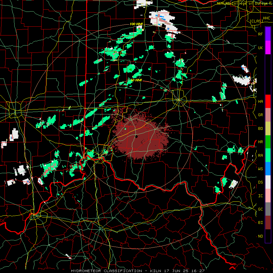Click the "HHC" product code text
The height and width of the screenshot is (273, 273).
point(266,18)
